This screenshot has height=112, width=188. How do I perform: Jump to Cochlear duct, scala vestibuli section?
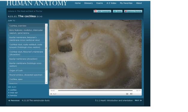coord(26,46)
